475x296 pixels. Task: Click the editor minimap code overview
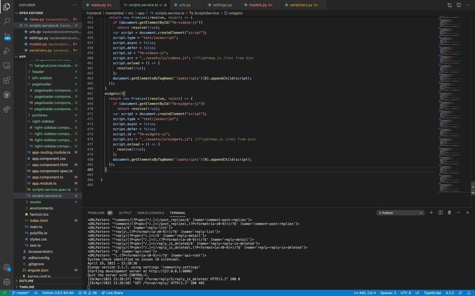pyautogui.click(x=453, y=104)
